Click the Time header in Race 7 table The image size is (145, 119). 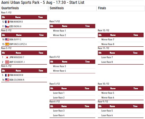click(x=87, y=26)
